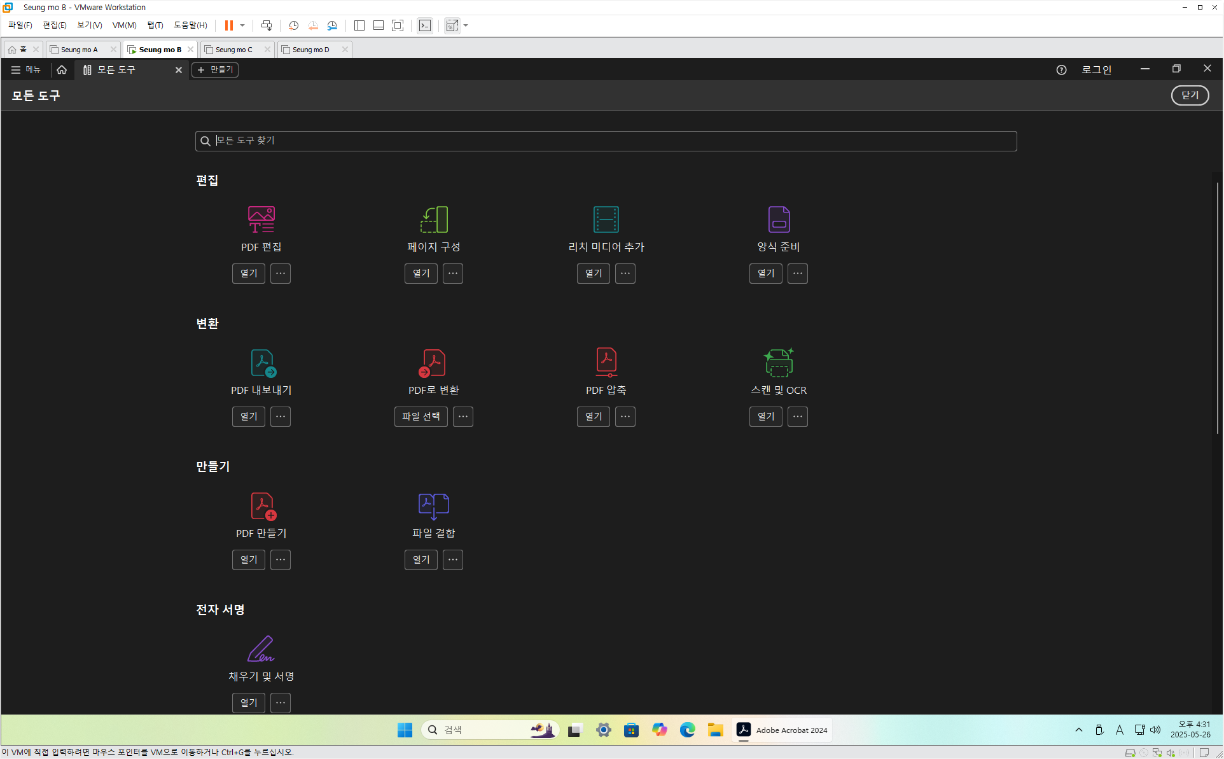Open the 메뉴 hamburger menu
The width and height of the screenshot is (1224, 759).
tap(26, 70)
